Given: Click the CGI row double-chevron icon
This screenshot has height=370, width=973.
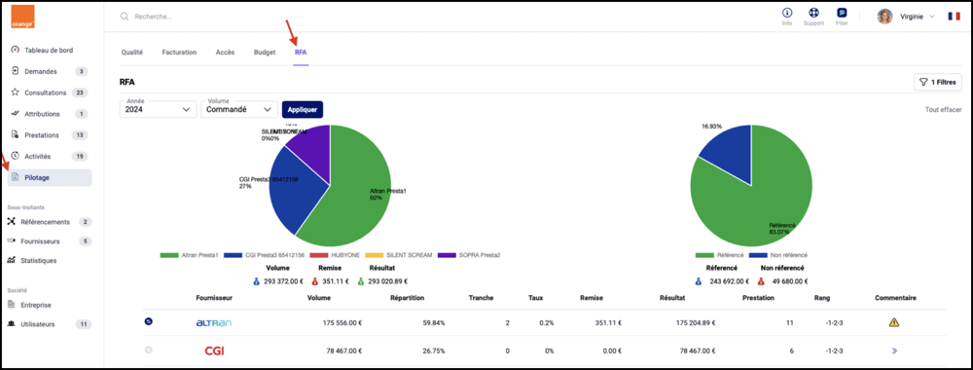Looking at the screenshot, I should pos(894,351).
